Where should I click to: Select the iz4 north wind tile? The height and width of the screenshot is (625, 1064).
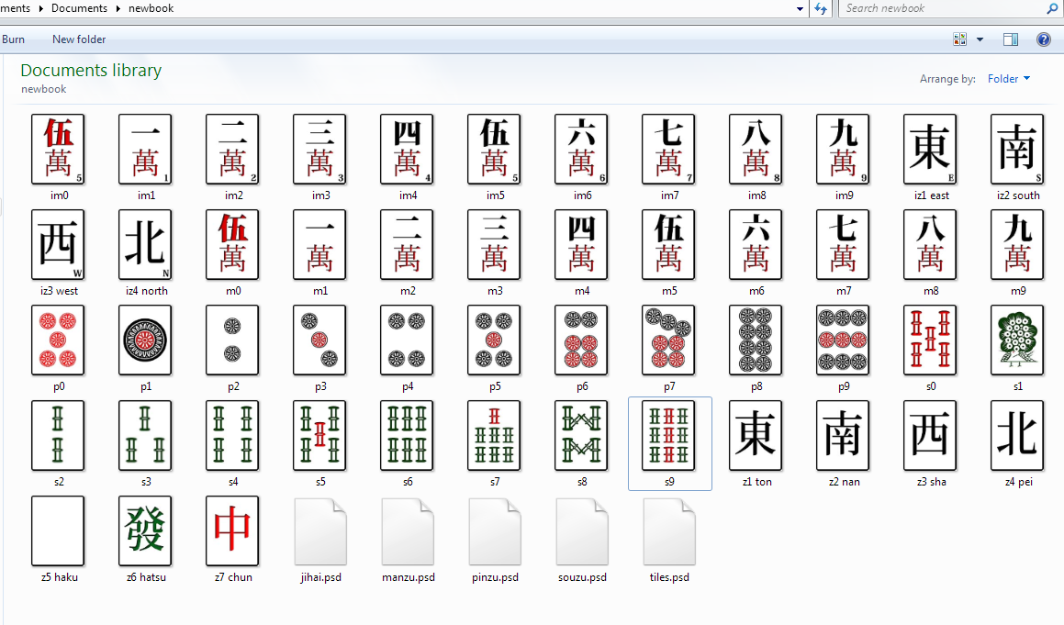pyautogui.click(x=145, y=245)
